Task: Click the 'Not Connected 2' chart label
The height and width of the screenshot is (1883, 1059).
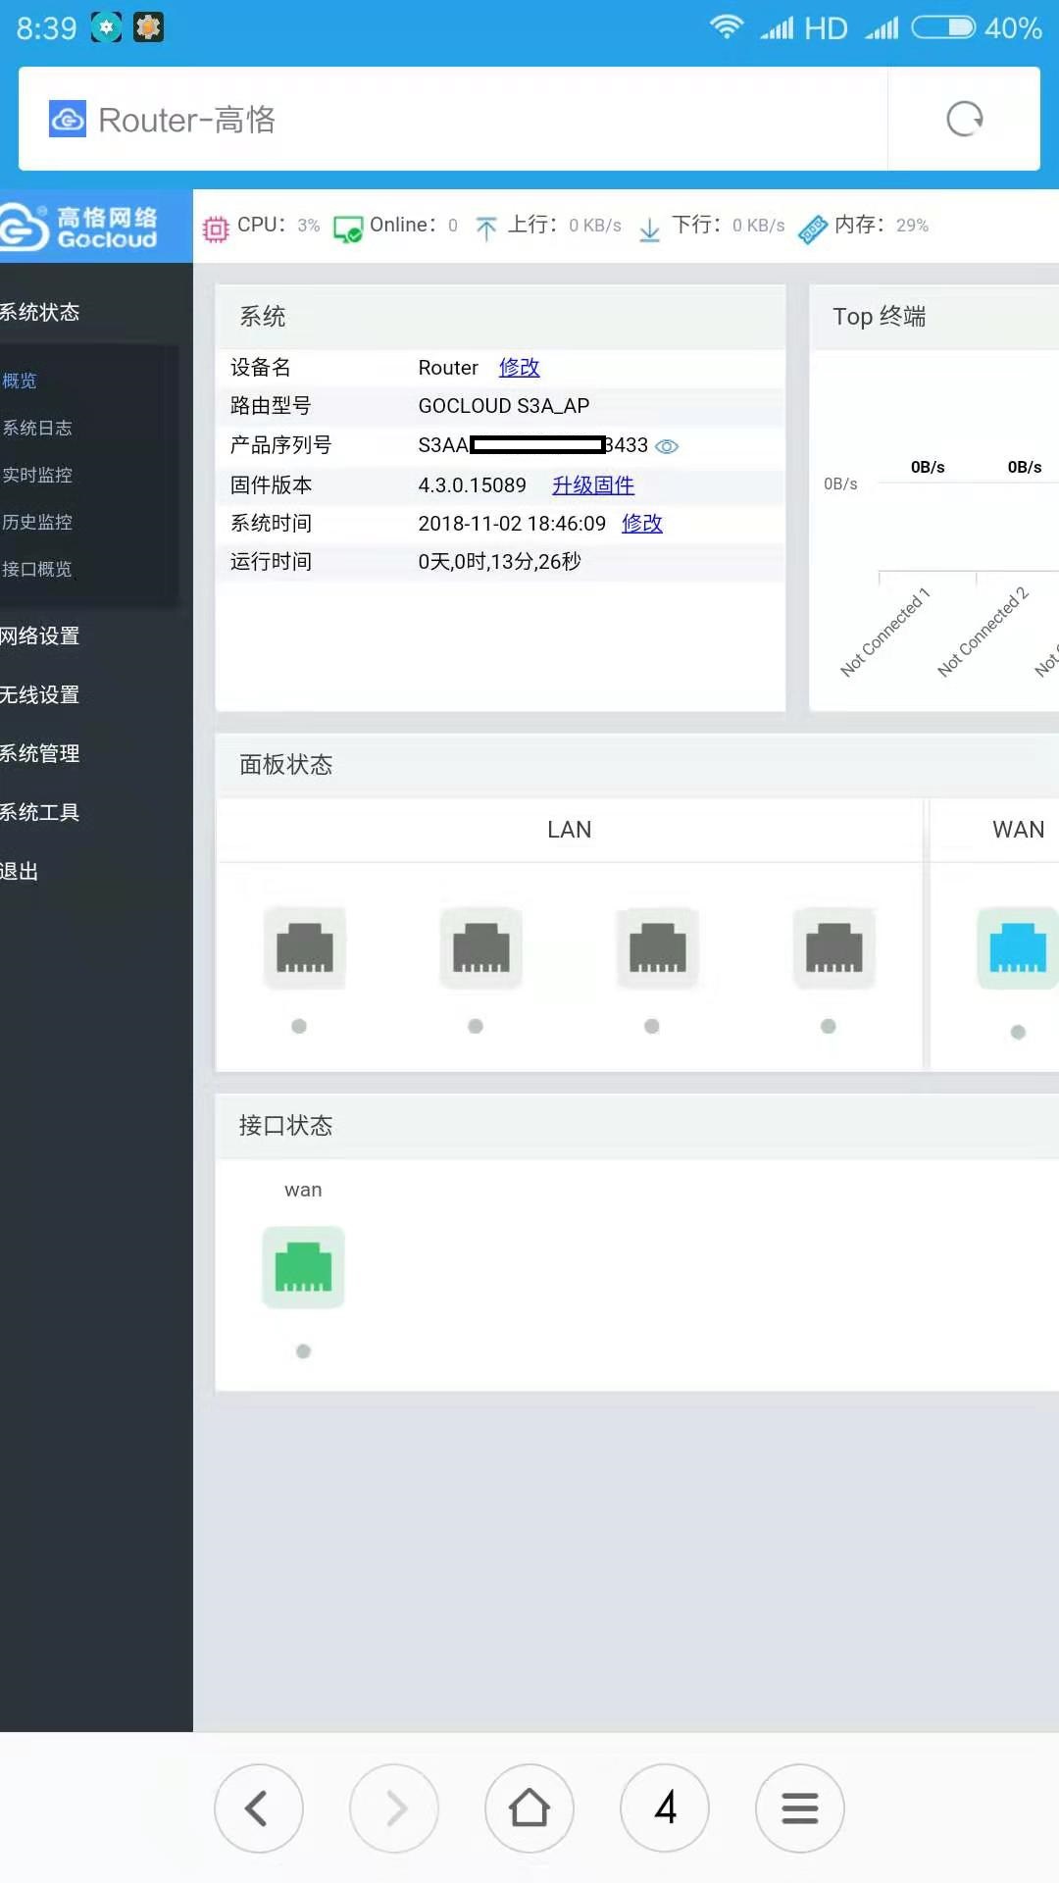Action: (982, 633)
